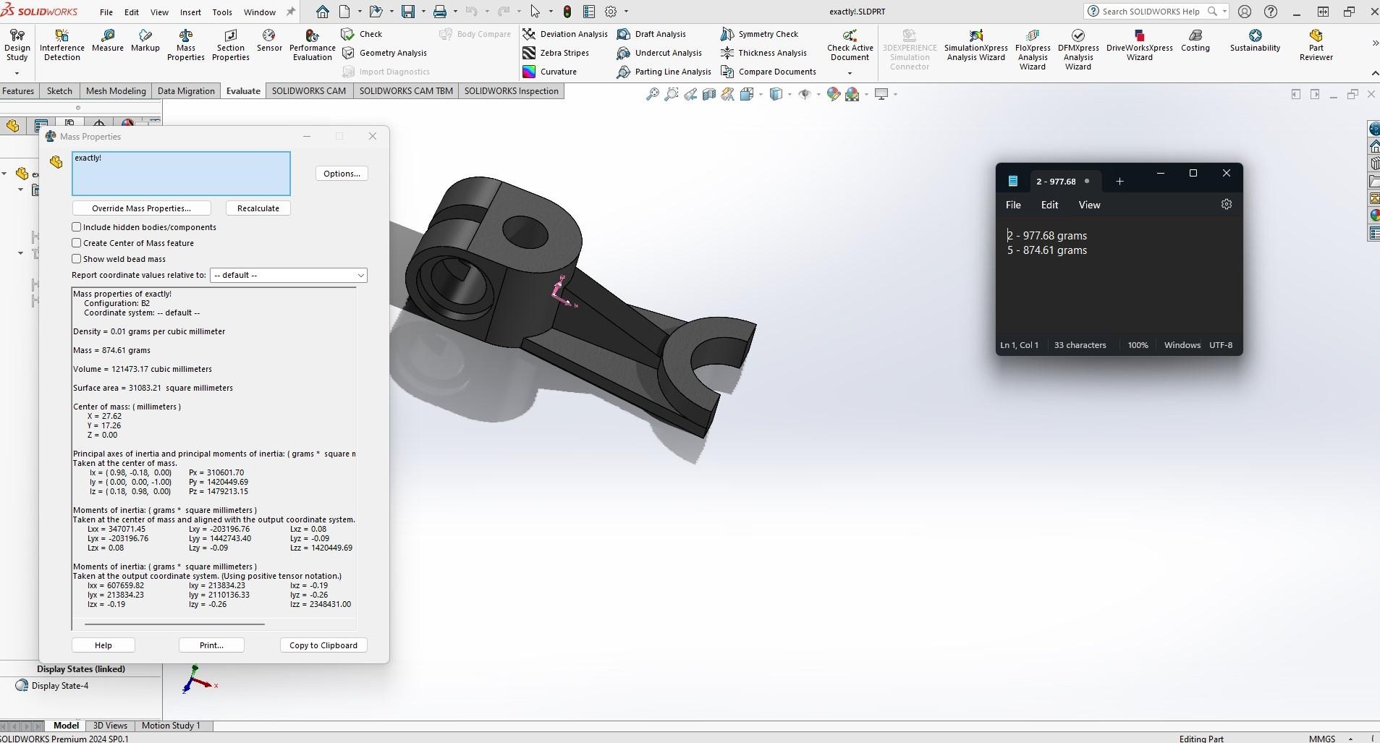This screenshot has width=1380, height=743.
Task: Switch to SOLIDWORKS CAM tab
Action: coord(309,91)
